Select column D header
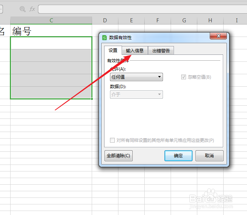Image resolution: width=247 pixels, height=215 pixels. coord(105,20)
